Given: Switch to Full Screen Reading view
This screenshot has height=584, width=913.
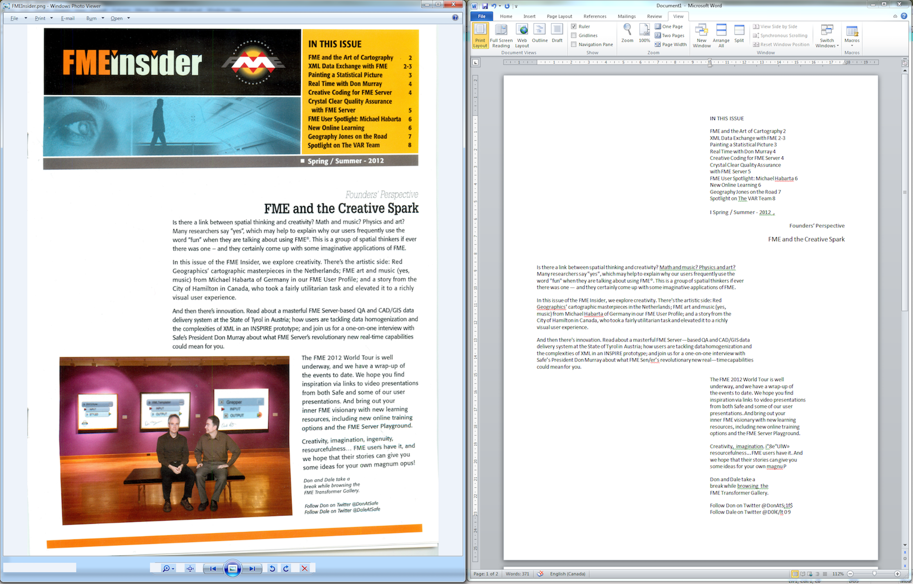Looking at the screenshot, I should [x=501, y=36].
